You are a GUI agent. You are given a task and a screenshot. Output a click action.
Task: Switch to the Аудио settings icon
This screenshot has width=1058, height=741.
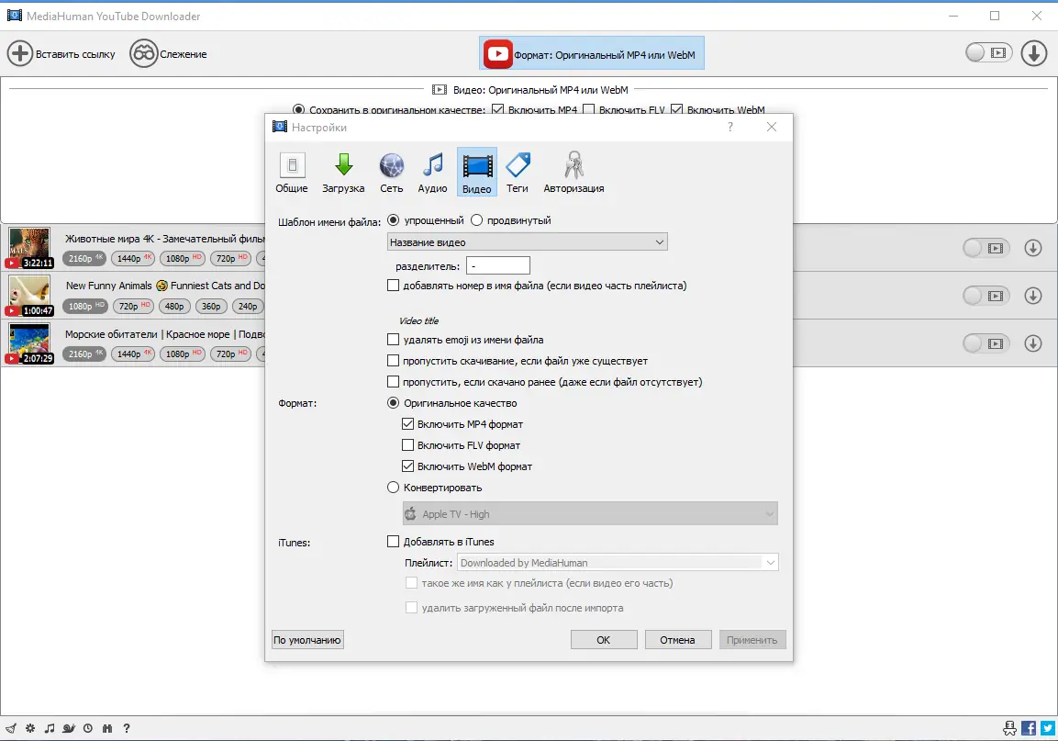(432, 171)
